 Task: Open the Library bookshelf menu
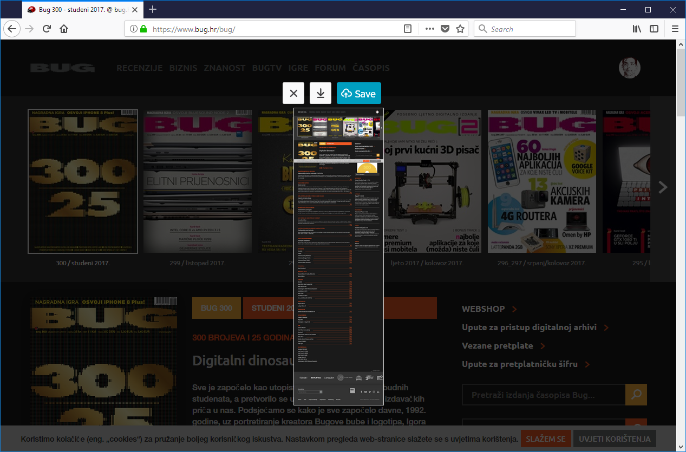(637, 29)
